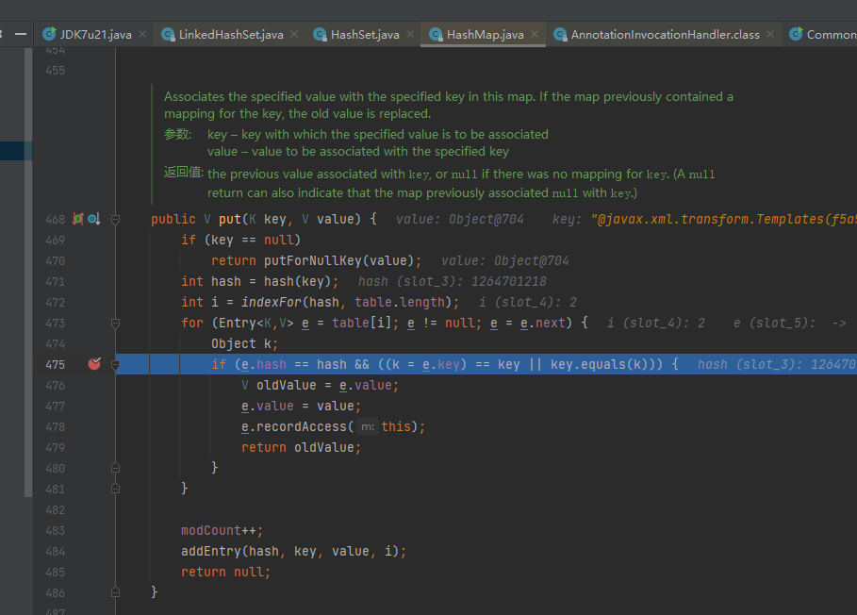Viewport: 857px width, 615px height.
Task: Click the fold end marker on line 481
Action: (x=115, y=489)
